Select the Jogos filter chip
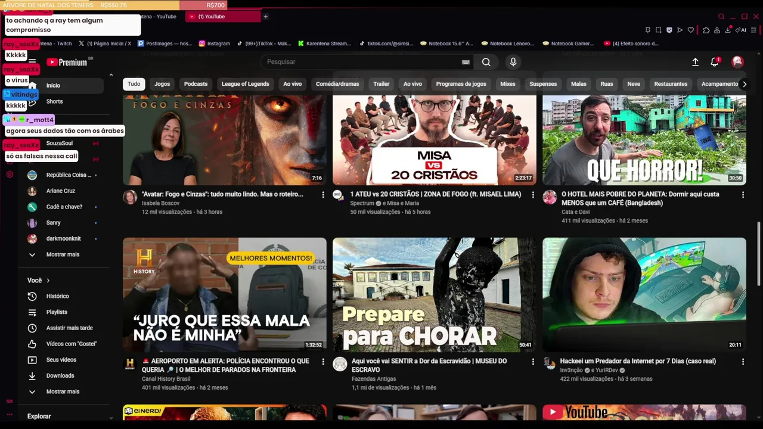The image size is (763, 429). point(162,84)
